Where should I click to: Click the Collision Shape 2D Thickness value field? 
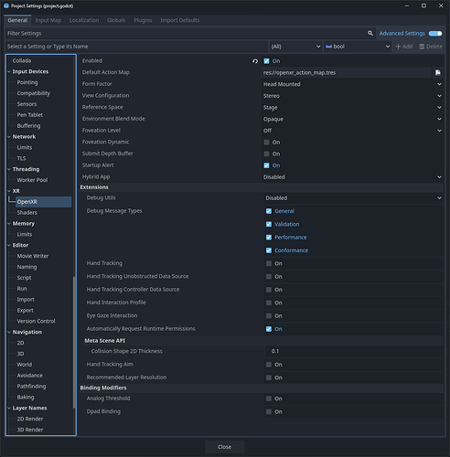click(x=354, y=351)
